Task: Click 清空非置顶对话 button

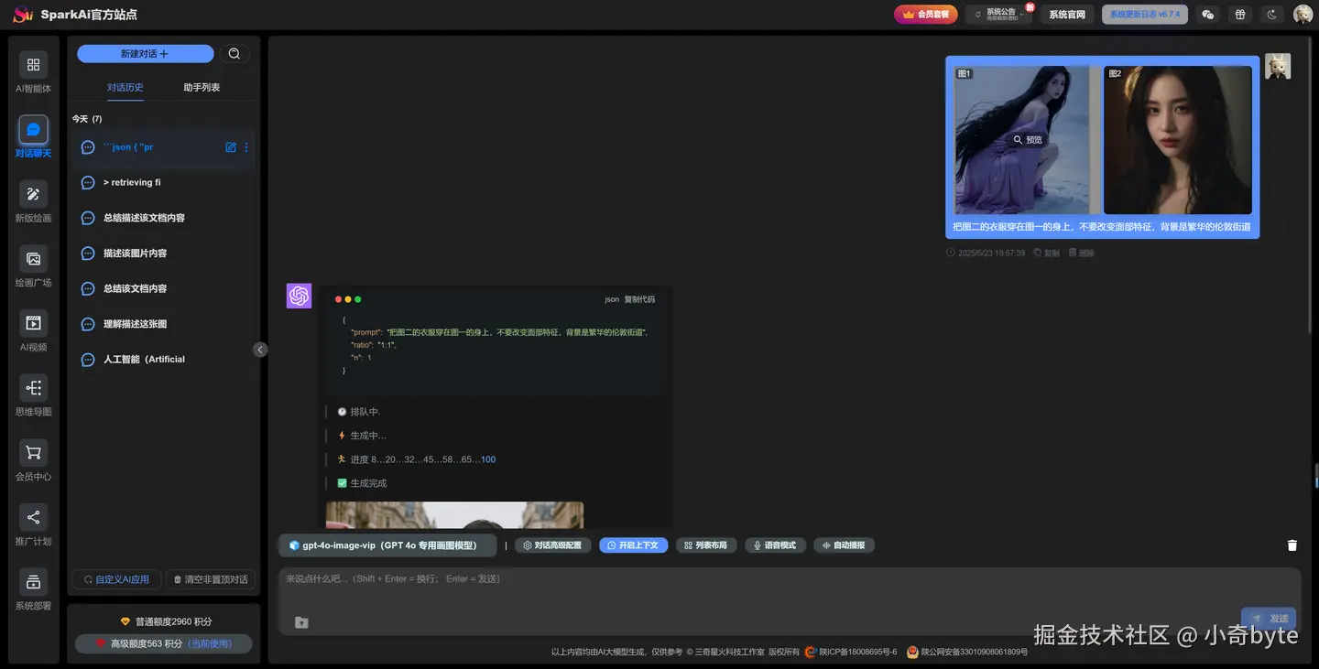Action: (211, 579)
